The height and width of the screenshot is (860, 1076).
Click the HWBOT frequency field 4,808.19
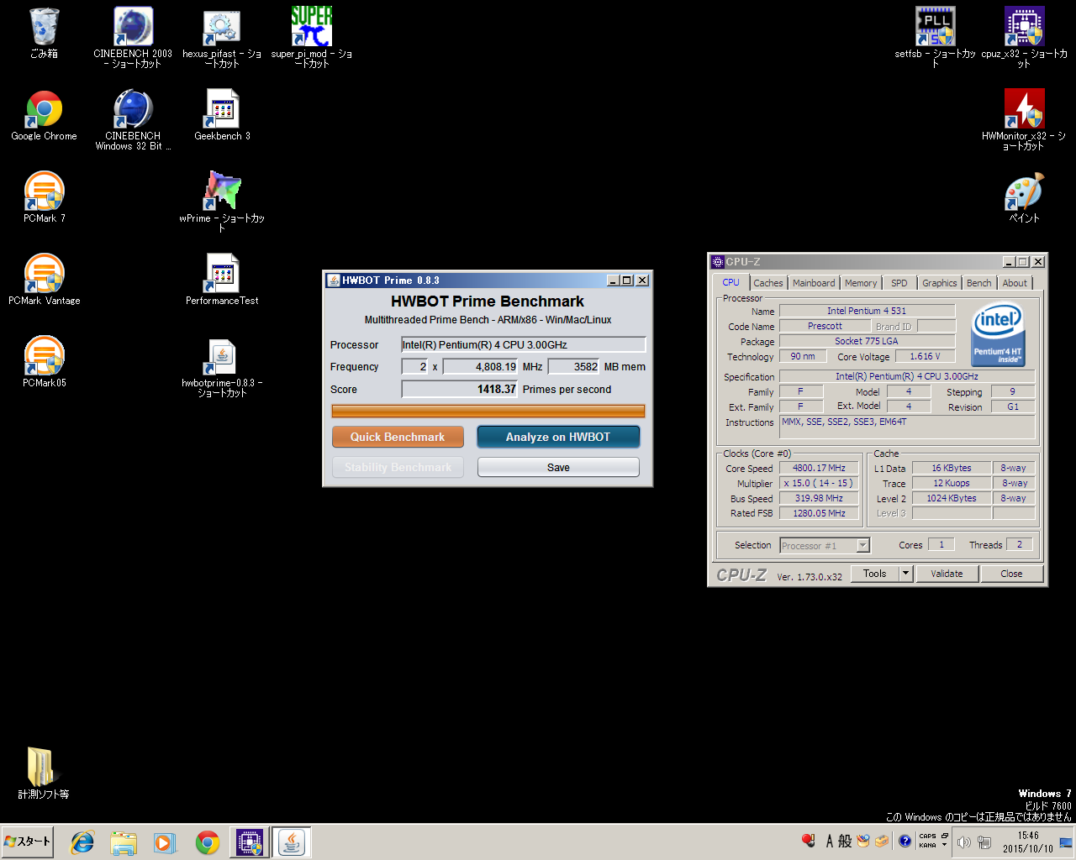click(480, 366)
